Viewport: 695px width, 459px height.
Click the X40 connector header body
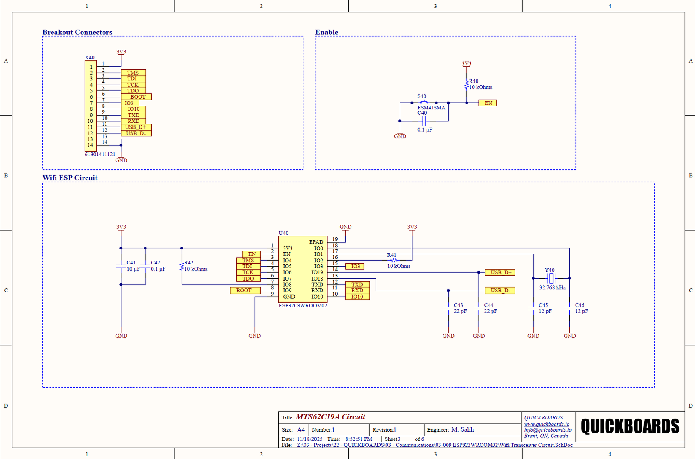click(x=90, y=106)
